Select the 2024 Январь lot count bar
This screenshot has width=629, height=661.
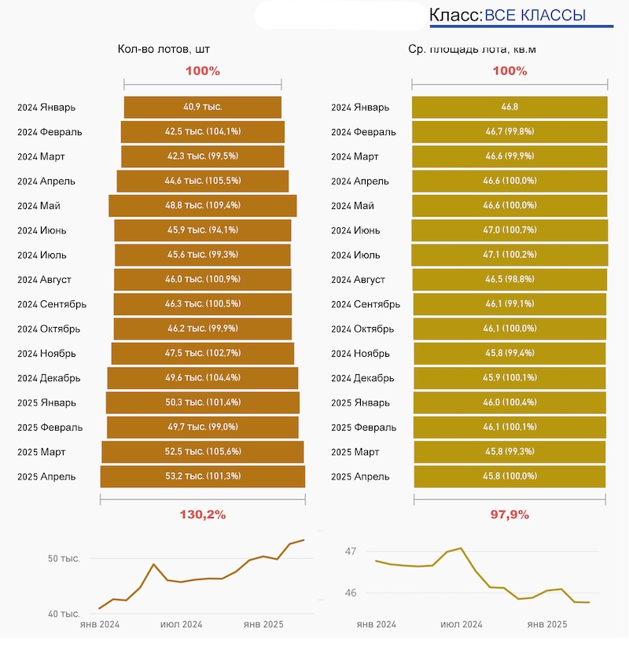point(203,107)
